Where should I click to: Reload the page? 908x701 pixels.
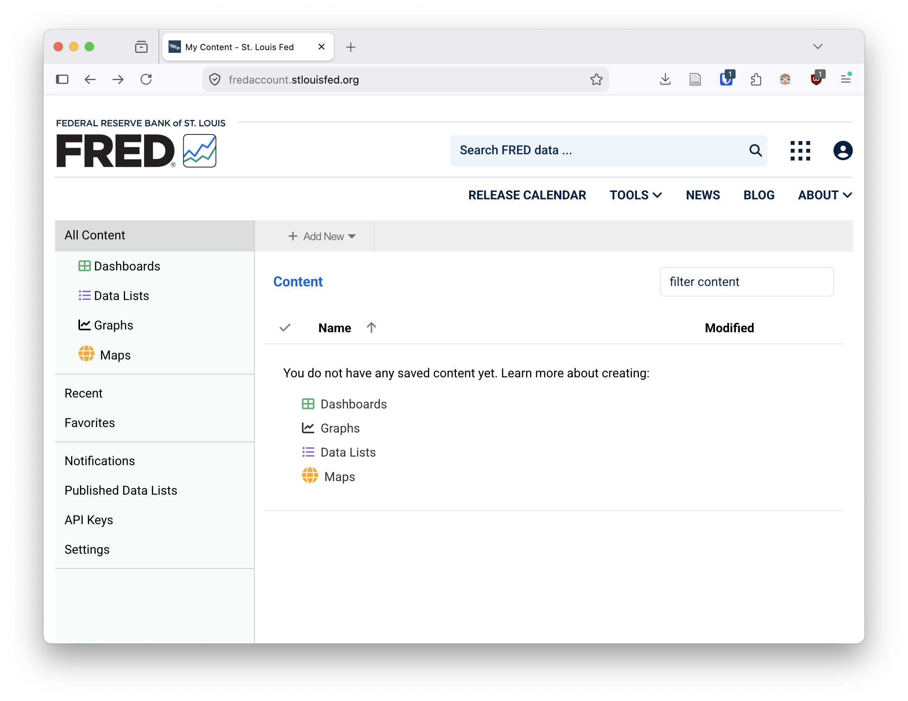(146, 79)
